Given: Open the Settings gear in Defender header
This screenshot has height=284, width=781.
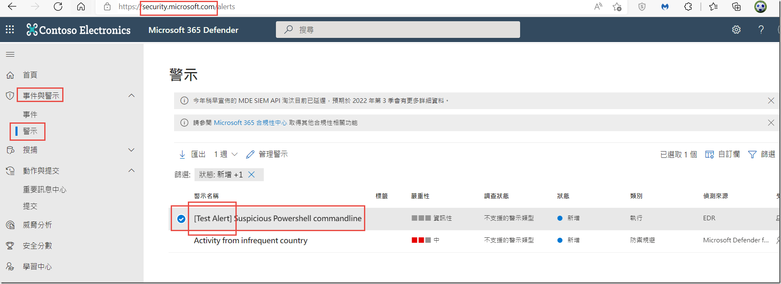Looking at the screenshot, I should point(736,30).
